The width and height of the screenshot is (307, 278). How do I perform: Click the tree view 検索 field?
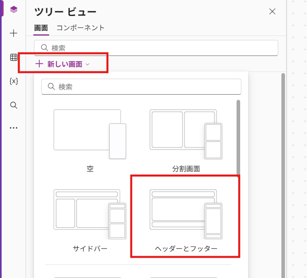point(156,48)
